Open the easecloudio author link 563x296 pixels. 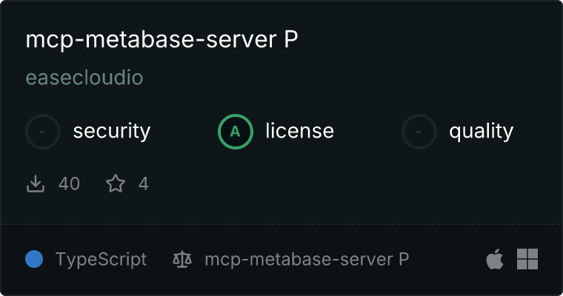84,78
